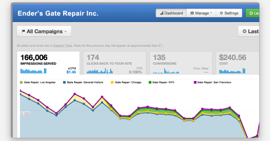
Task: Click the cost sparkline mini chart
Action: pyautogui.click(x=232, y=71)
